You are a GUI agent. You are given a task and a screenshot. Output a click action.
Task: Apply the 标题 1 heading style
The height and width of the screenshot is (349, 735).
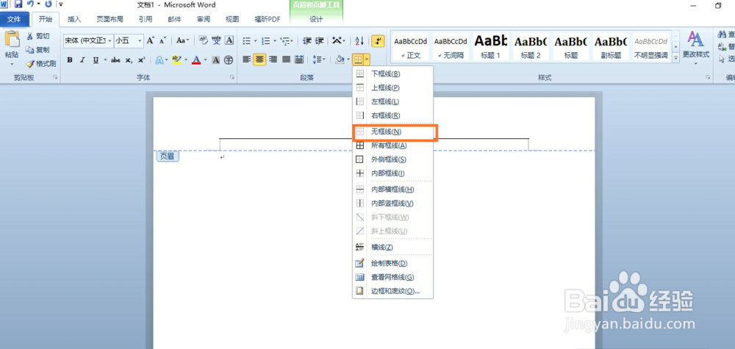point(490,47)
